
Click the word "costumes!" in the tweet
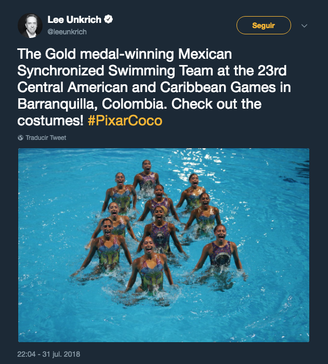[x=50, y=121]
